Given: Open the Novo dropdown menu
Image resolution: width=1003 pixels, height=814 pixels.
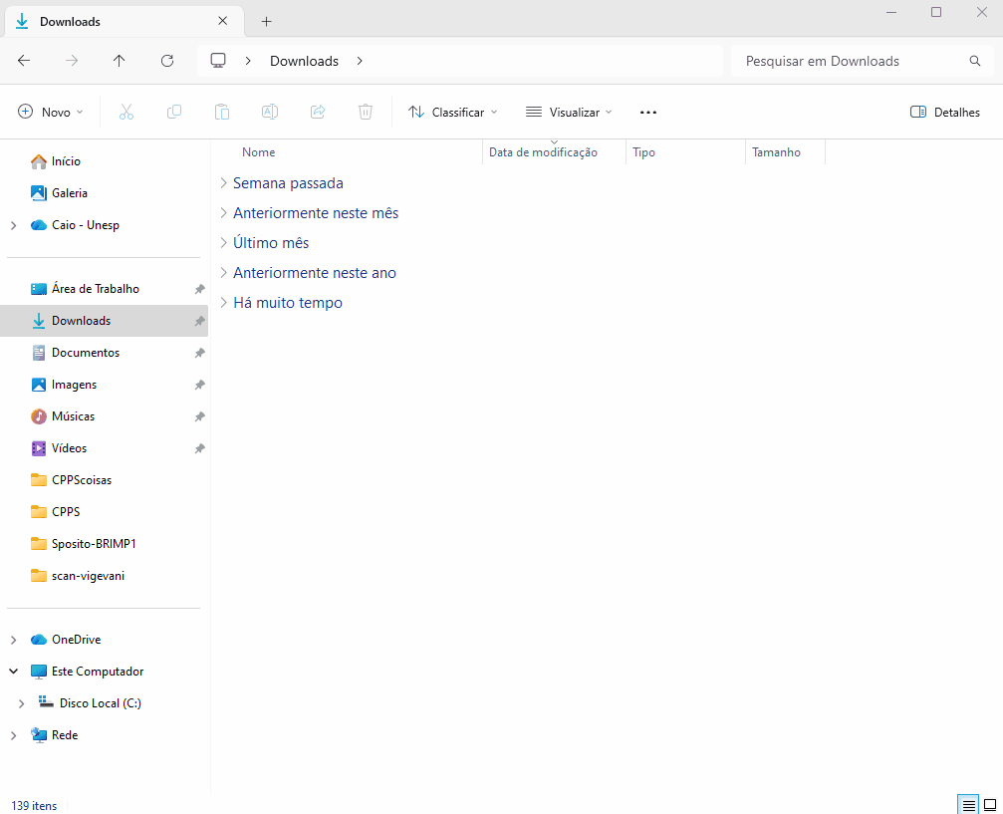Looking at the screenshot, I should (51, 112).
